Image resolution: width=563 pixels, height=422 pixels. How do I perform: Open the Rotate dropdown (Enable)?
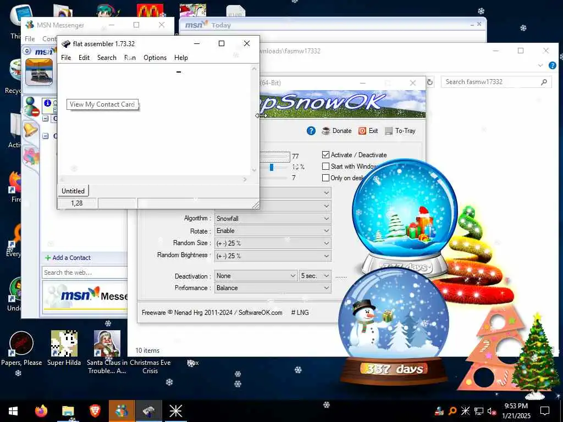coord(273,231)
